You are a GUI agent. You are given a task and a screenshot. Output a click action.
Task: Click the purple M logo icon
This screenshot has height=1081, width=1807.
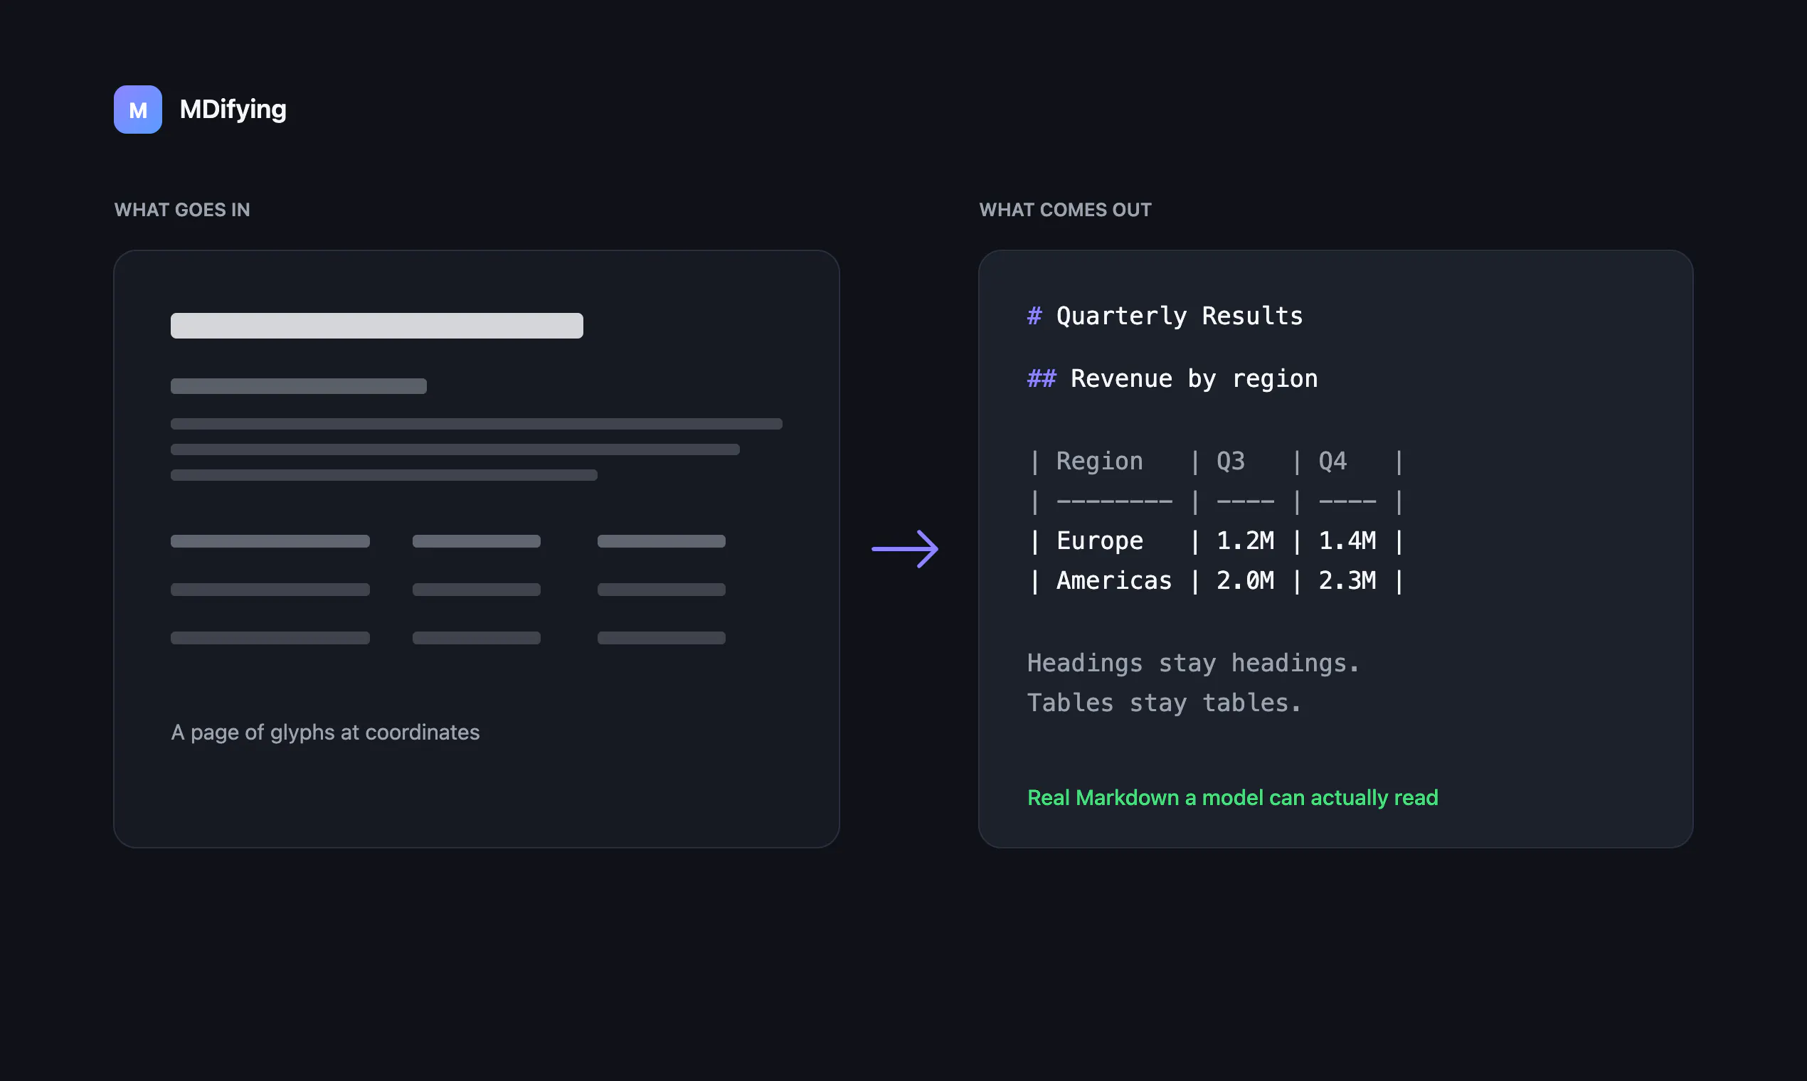[x=138, y=110]
